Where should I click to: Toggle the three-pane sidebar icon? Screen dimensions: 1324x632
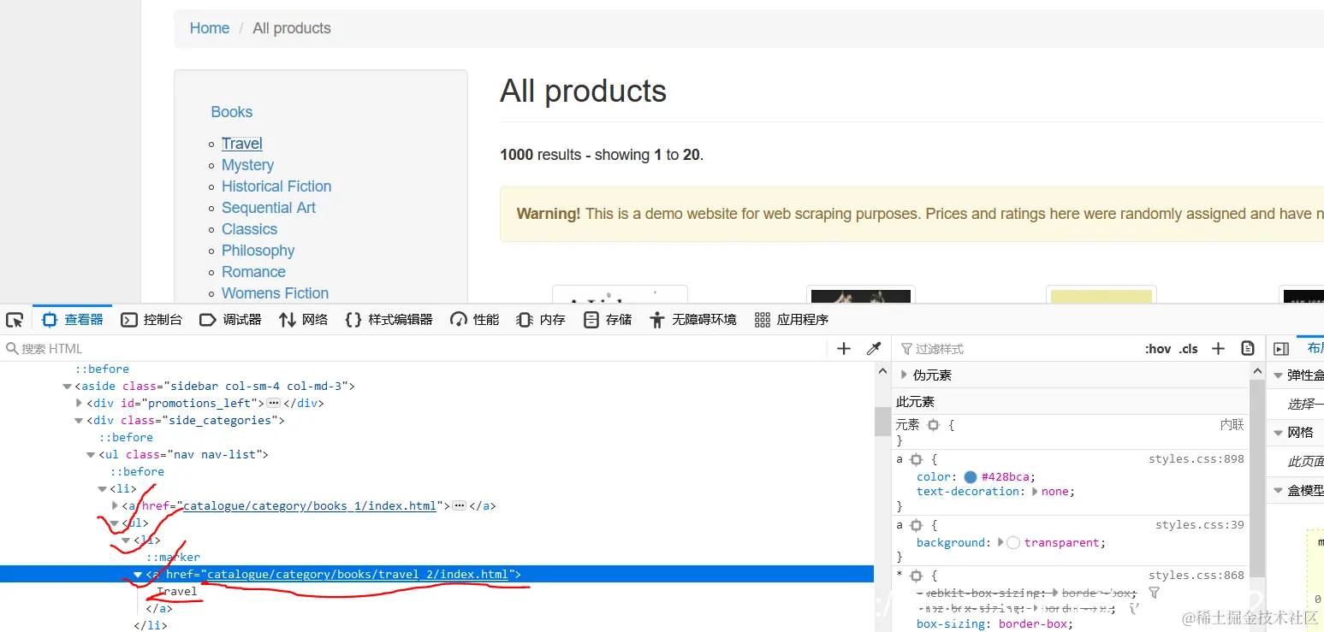pos(1281,349)
